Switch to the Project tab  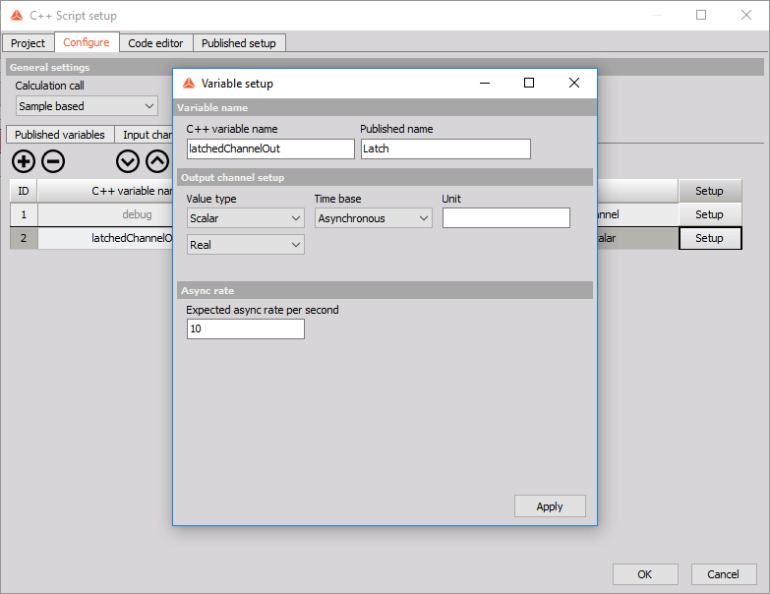(28, 43)
